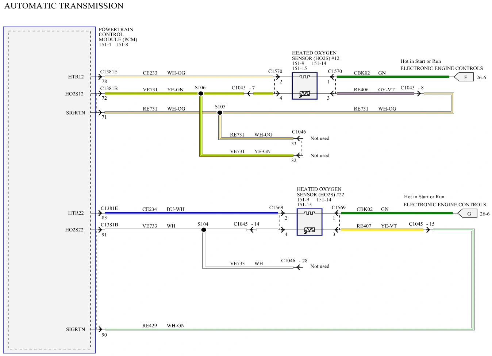Click the "78" pin number under C1381E
Viewport: 492px width, 356px height.
tap(104, 81)
